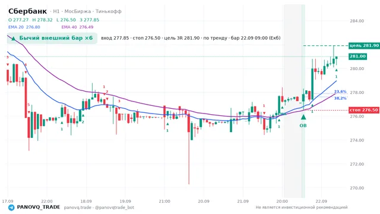Click the 'panovq.trade · @panovqtrade_bot' link text
Image resolution: width=380 pixels, height=214 pixels.
[99, 207]
